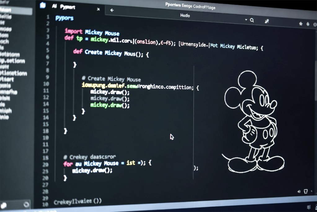Click the speaker icon at the editor's bottom right
The height and width of the screenshot is (212, 317).
click(299, 192)
